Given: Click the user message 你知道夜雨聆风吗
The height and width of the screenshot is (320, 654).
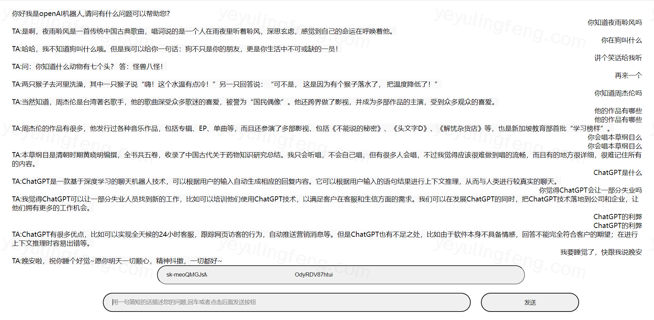Looking at the screenshot, I should (x=614, y=22).
